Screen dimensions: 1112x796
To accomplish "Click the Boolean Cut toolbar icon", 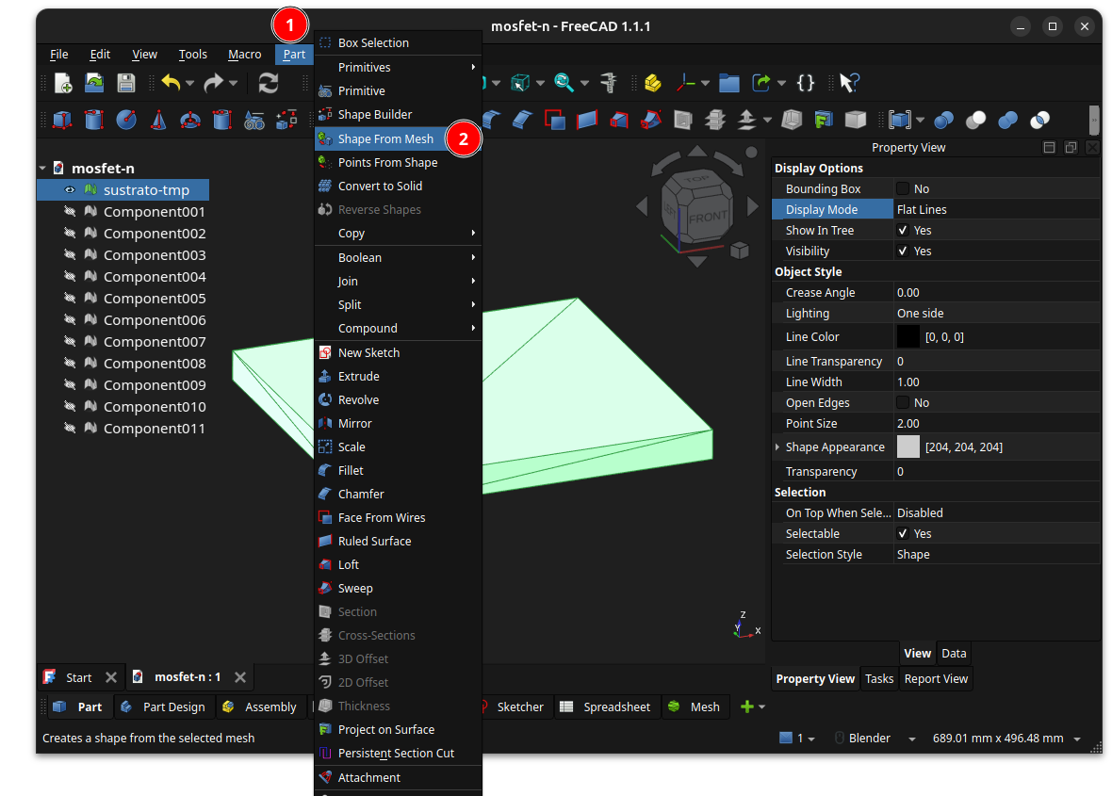I will (976, 120).
